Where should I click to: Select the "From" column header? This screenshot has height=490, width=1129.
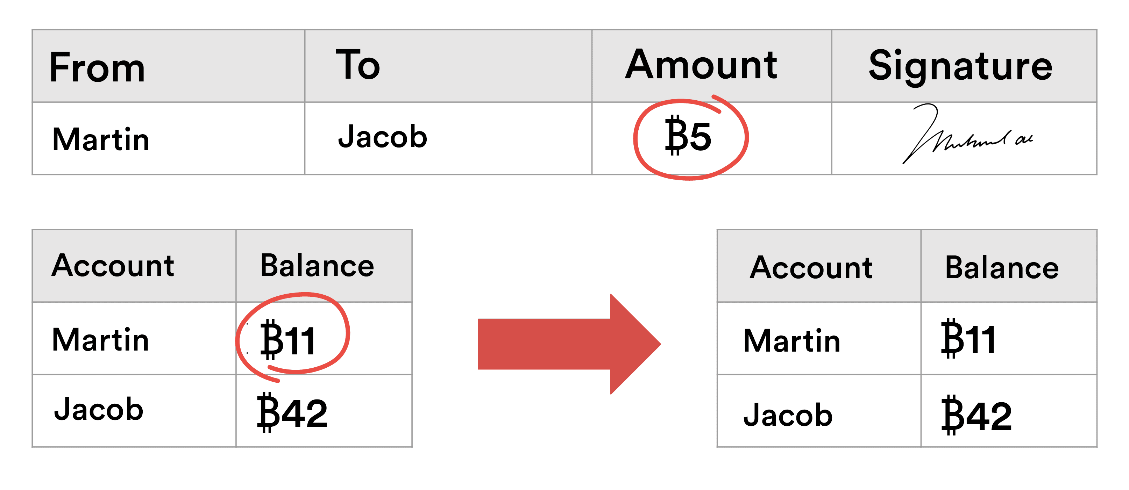point(97,67)
